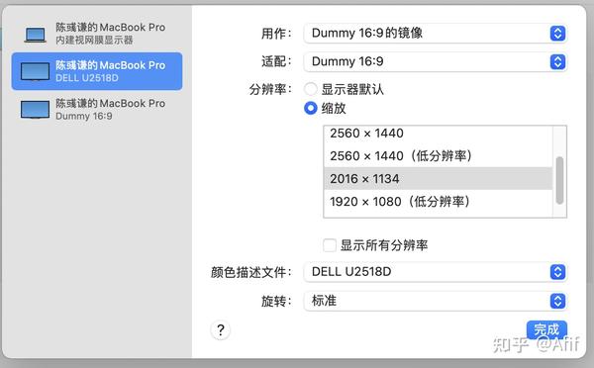594x368 pixels.
Task: Choose the 缩放 resolution radio button
Action: click(x=311, y=108)
